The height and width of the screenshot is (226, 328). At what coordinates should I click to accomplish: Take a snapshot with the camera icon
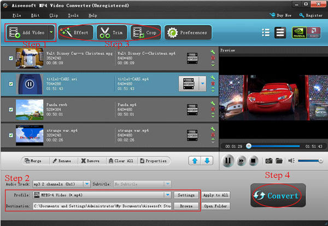click(x=268, y=161)
